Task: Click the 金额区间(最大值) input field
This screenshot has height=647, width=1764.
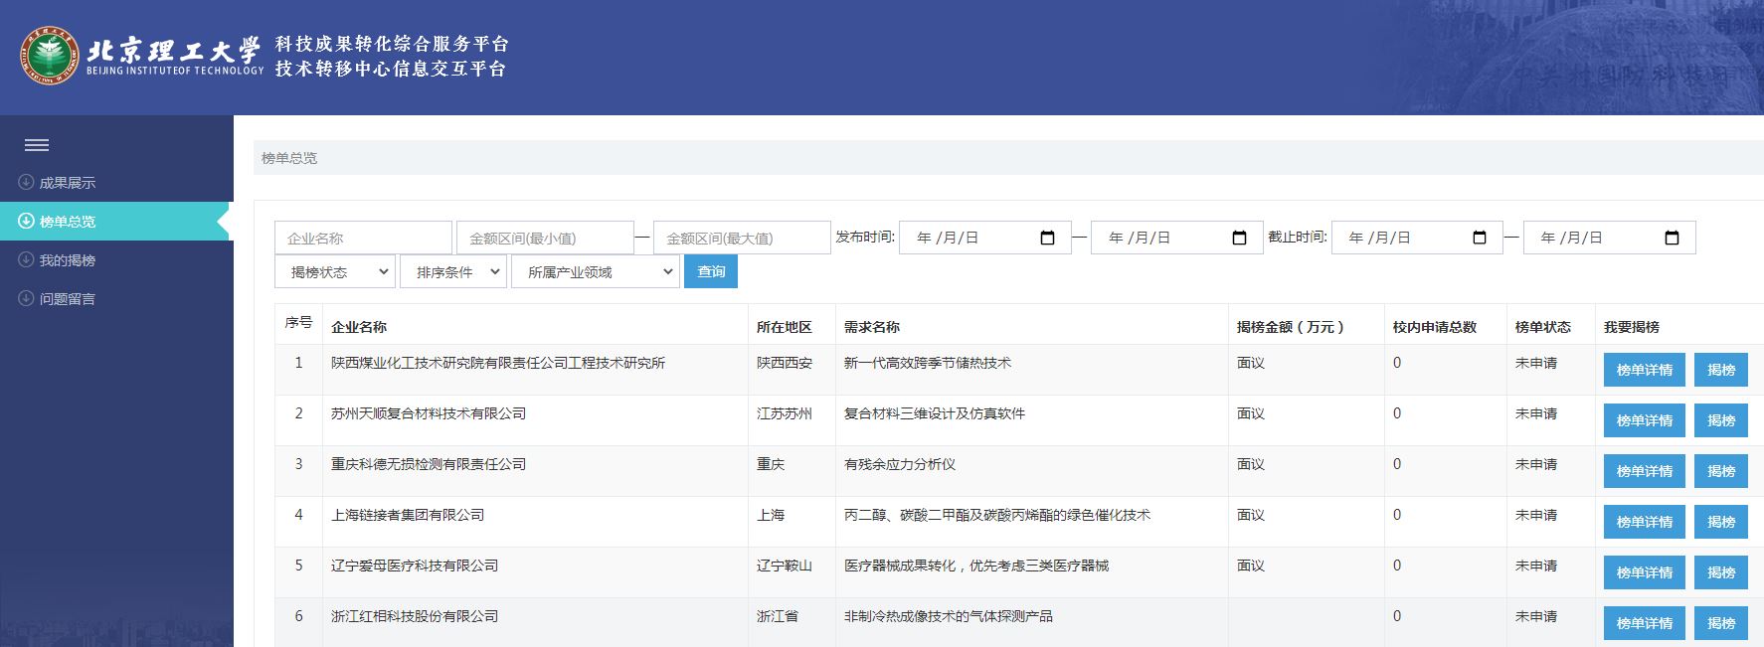Action: pyautogui.click(x=741, y=239)
